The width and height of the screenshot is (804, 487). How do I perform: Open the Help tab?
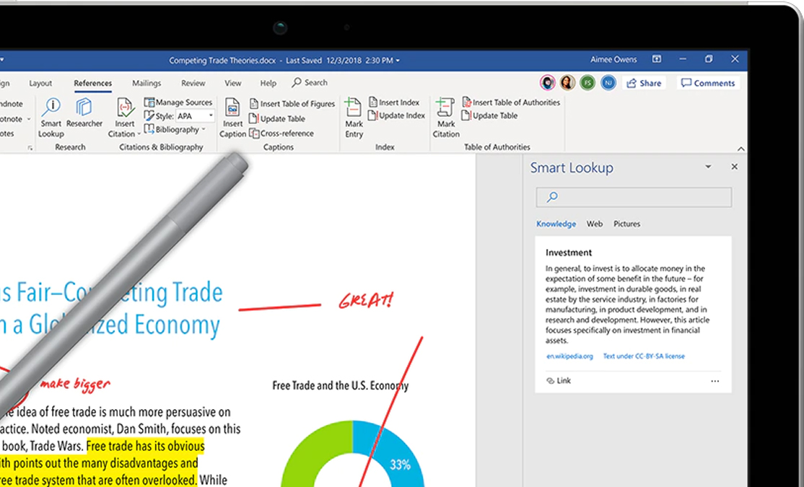(x=268, y=83)
